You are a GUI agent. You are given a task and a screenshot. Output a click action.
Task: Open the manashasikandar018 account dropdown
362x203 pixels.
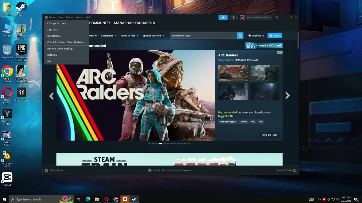(258, 17)
